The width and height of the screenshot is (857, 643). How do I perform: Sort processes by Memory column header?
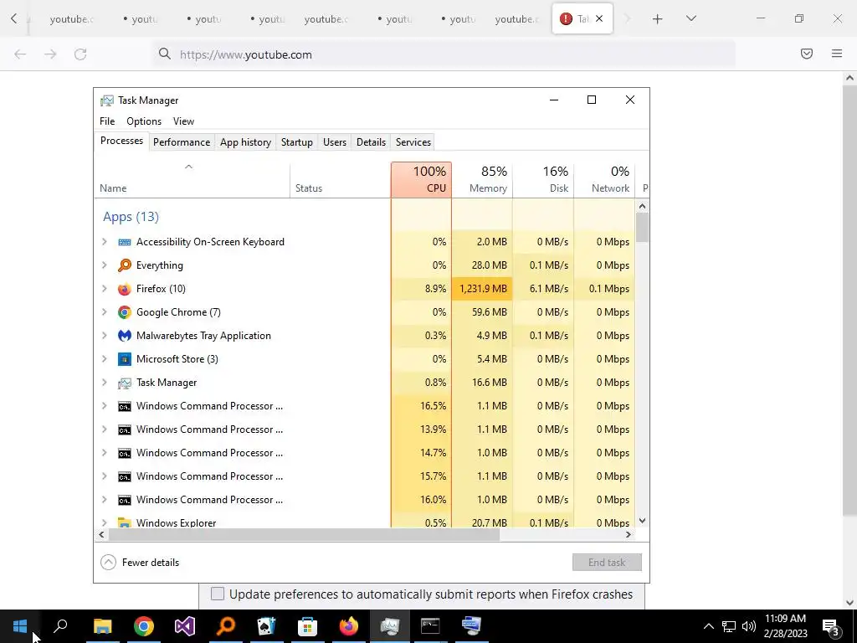tap(482, 180)
